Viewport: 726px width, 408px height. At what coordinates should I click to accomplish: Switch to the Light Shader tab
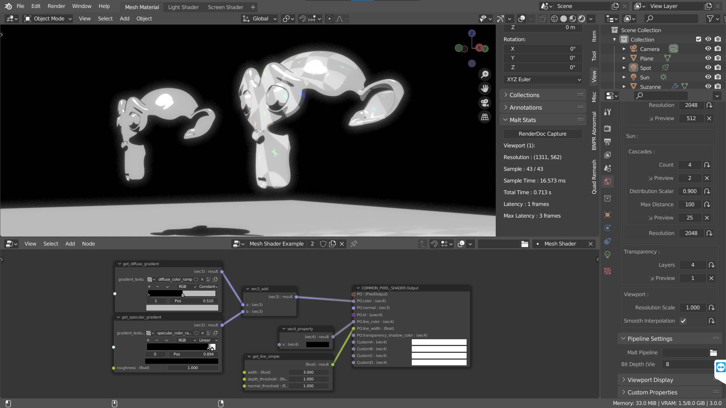(183, 7)
